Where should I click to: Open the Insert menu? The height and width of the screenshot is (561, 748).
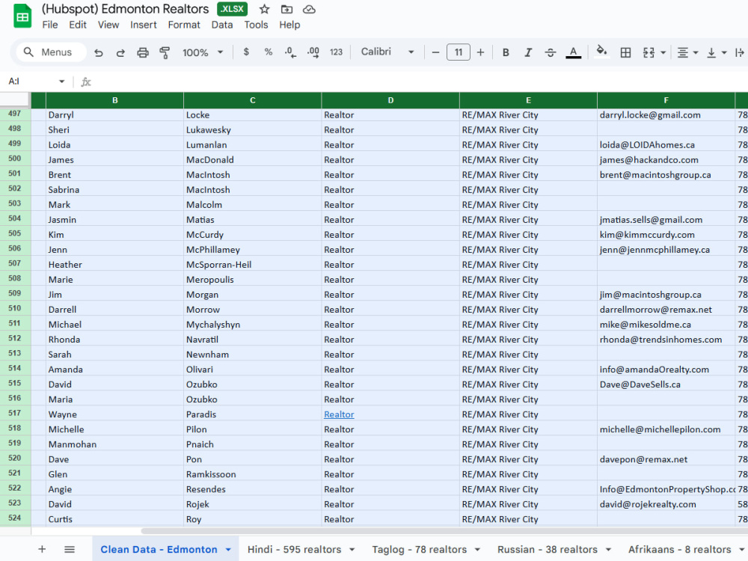point(143,25)
